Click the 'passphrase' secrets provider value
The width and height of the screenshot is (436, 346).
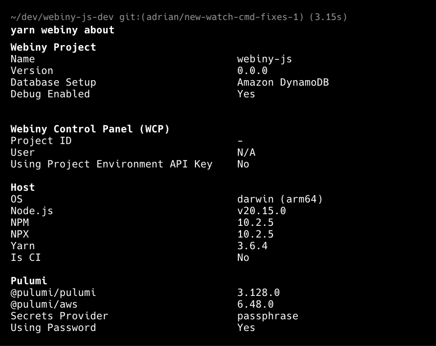pos(268,316)
